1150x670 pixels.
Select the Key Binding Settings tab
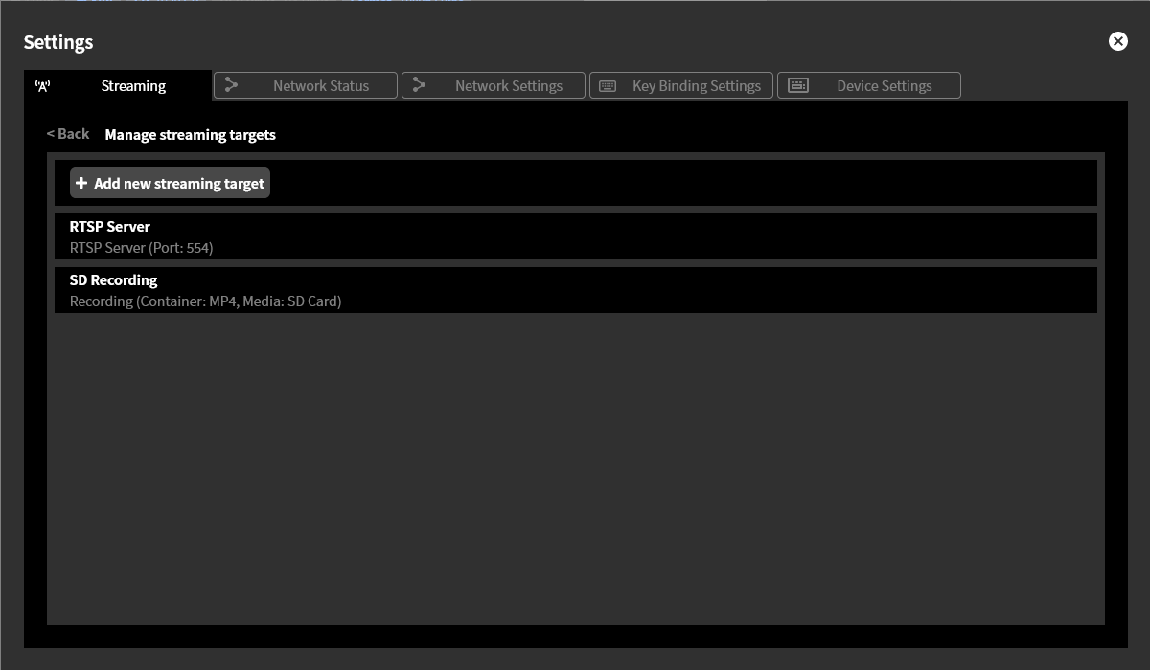point(696,86)
